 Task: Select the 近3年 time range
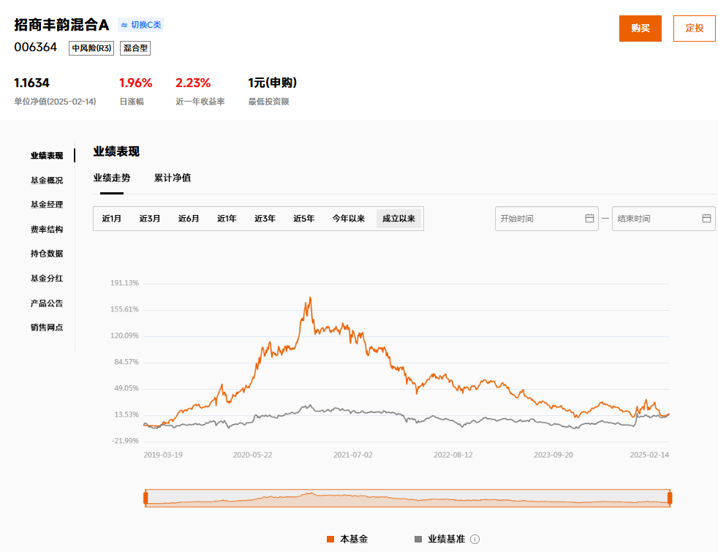click(265, 219)
